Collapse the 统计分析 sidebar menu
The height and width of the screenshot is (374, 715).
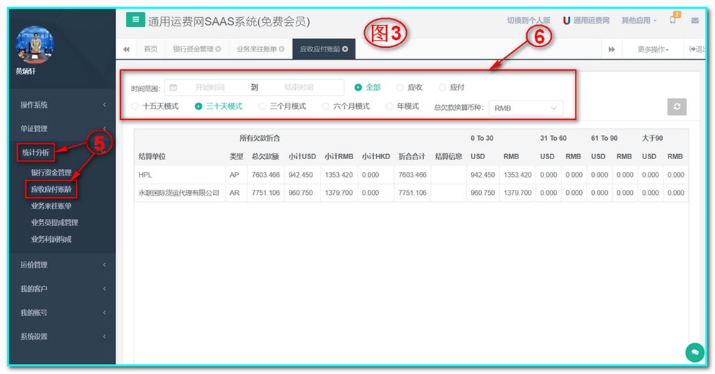(62, 153)
